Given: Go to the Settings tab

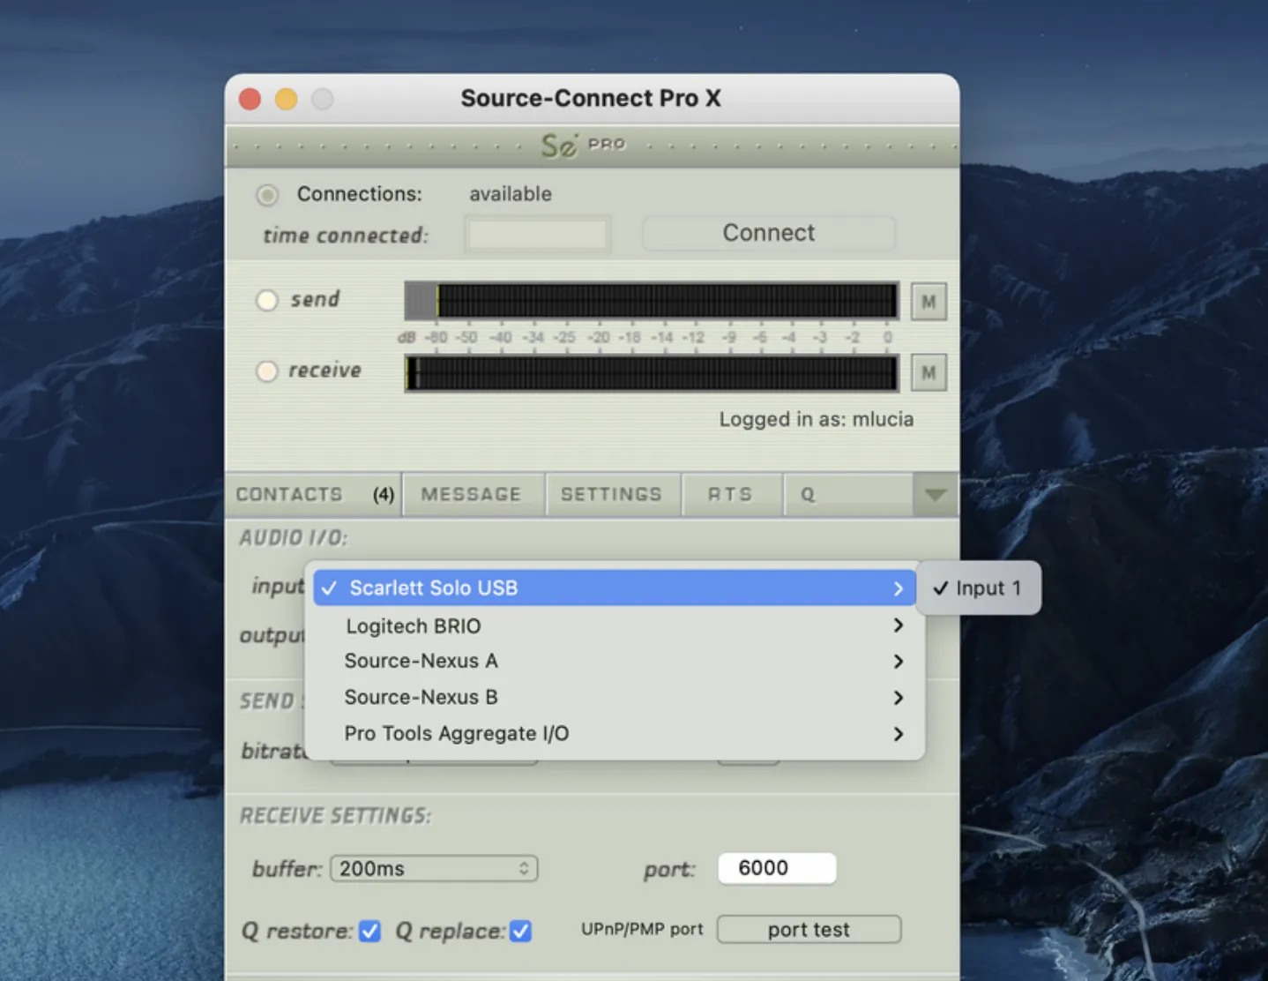Looking at the screenshot, I should pyautogui.click(x=612, y=495).
